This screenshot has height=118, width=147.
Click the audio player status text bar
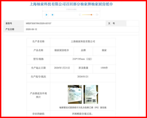click(71, 9)
